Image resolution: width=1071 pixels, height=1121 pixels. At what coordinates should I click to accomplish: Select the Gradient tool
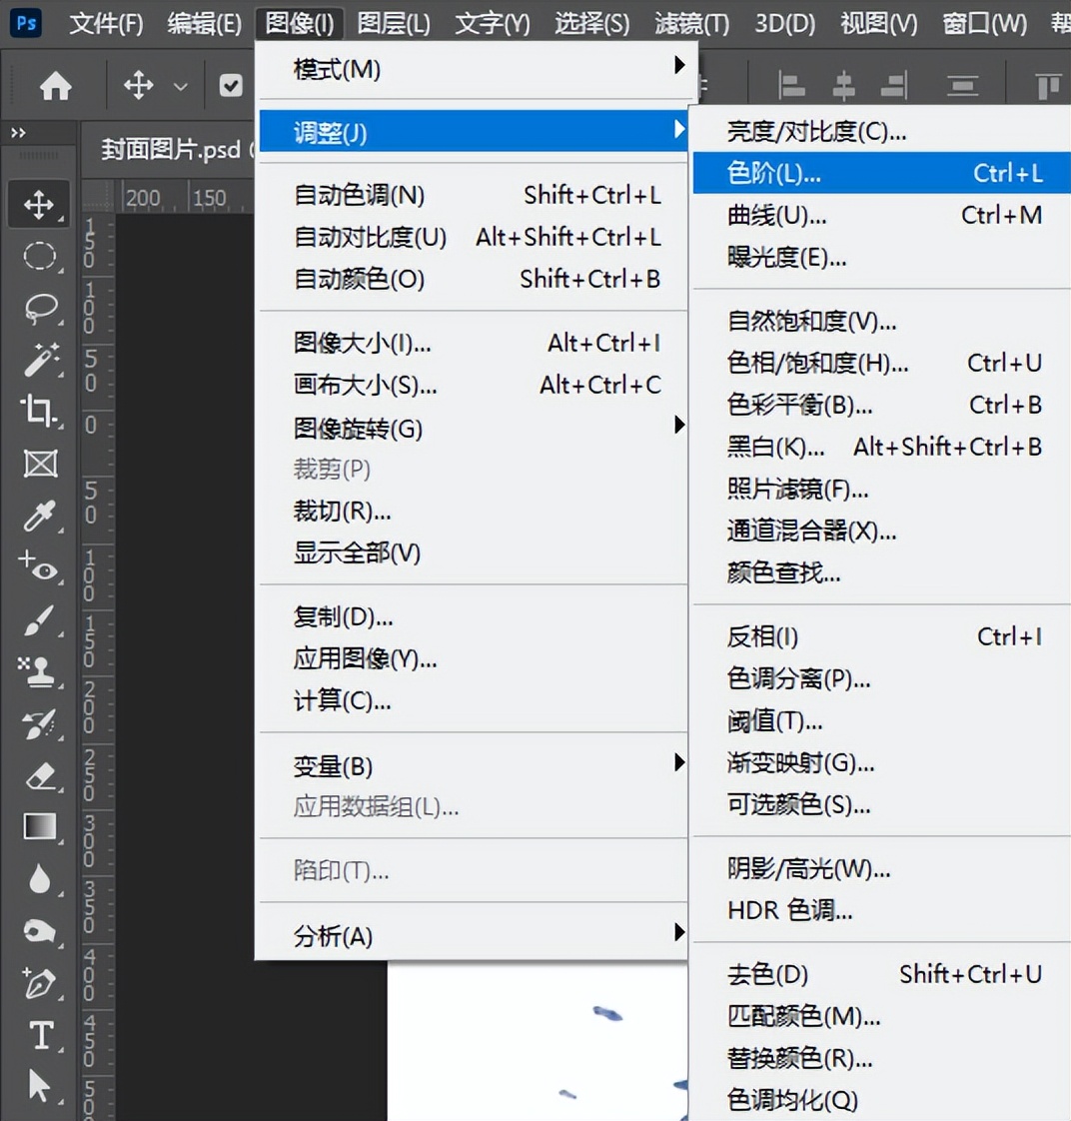tap(40, 826)
